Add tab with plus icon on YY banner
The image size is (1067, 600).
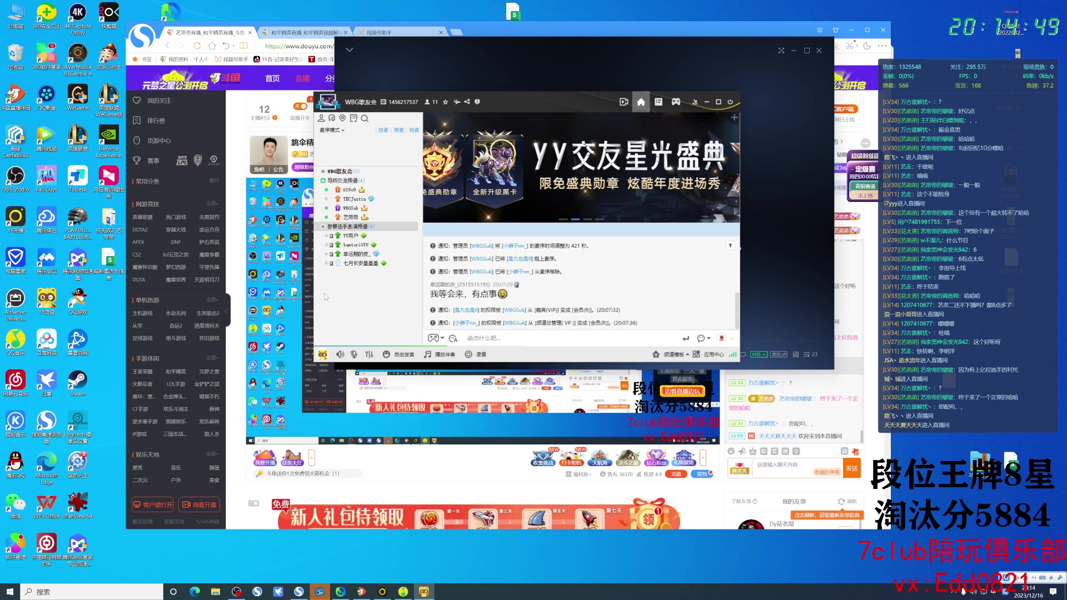click(x=734, y=117)
